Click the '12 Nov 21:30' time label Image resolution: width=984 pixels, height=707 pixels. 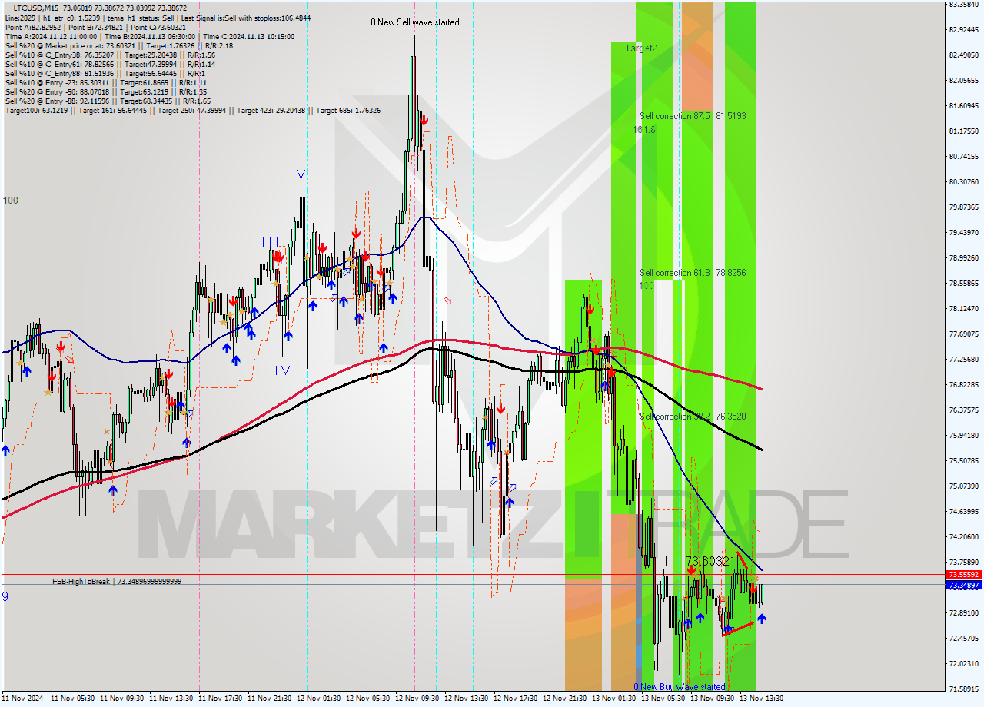click(565, 699)
